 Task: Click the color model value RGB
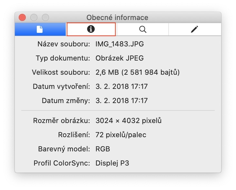point(103,149)
